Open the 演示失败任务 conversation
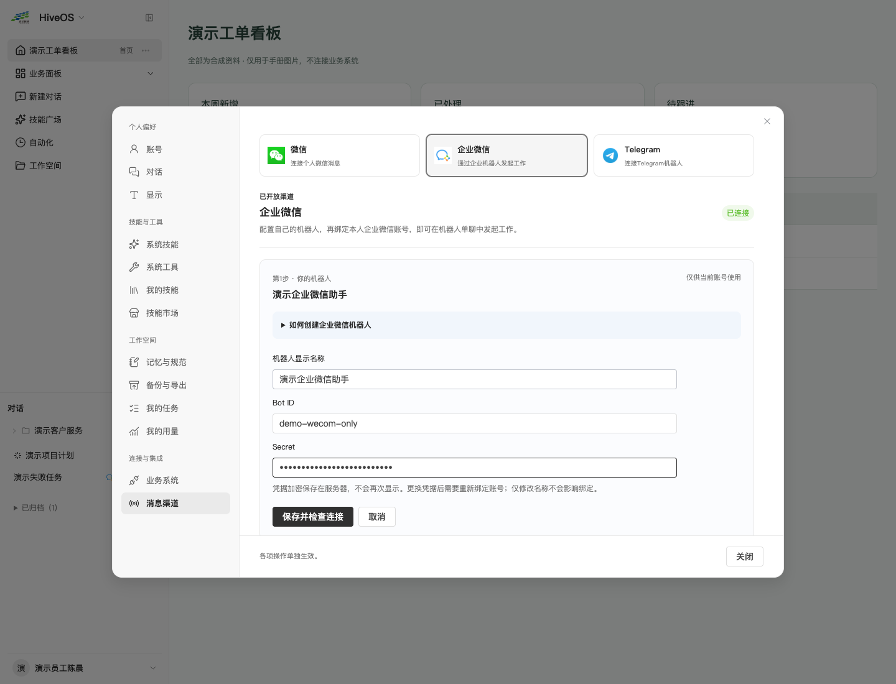Viewport: 896px width, 684px height. click(38, 478)
